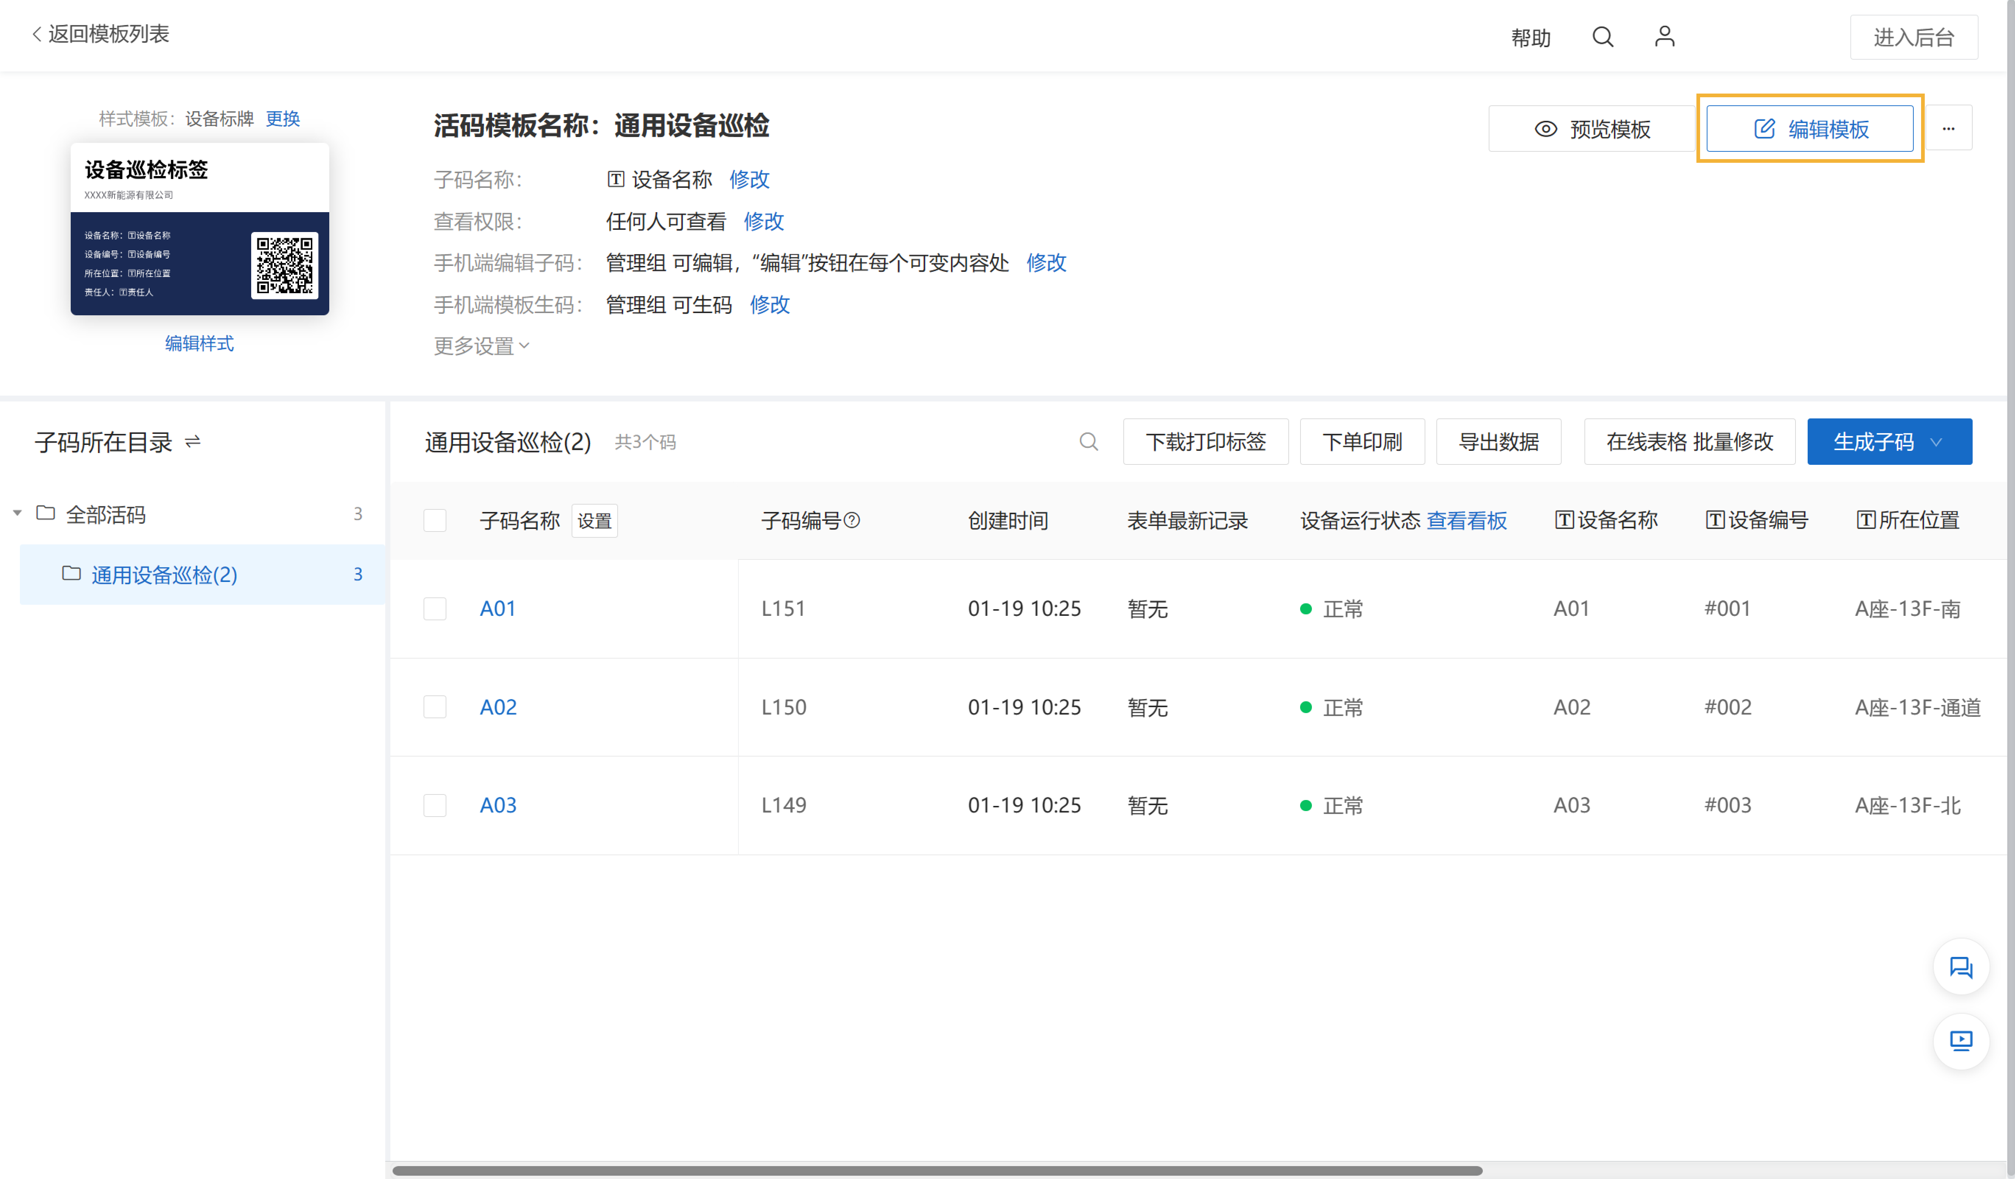The width and height of the screenshot is (2015, 1179).
Task: Click 正常 status in A03 row
Action: 1332,806
